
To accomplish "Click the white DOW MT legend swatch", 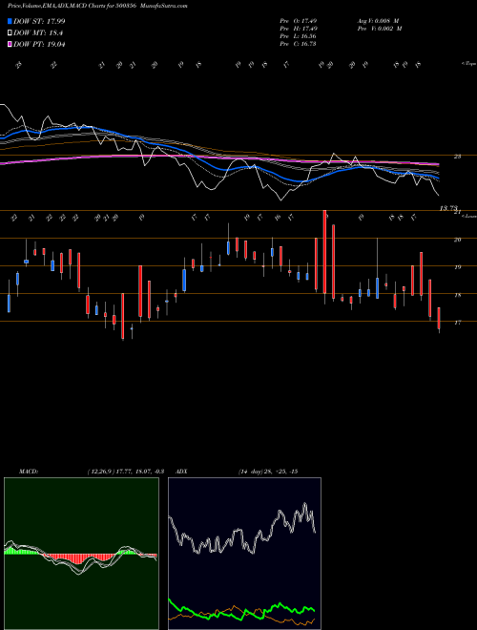I will pyautogui.click(x=10, y=33).
